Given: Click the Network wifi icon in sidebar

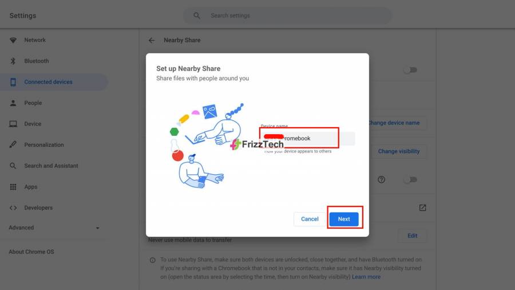Looking at the screenshot, I should click(x=13, y=40).
